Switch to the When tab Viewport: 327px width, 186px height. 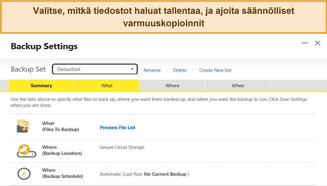click(238, 86)
